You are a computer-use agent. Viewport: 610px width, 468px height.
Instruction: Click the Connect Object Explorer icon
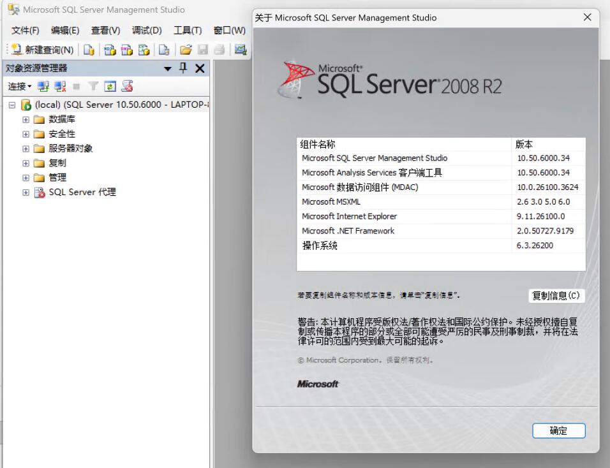pyautogui.click(x=43, y=86)
